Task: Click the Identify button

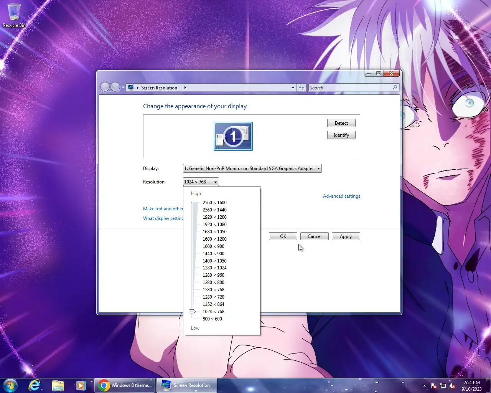Action: (341, 135)
